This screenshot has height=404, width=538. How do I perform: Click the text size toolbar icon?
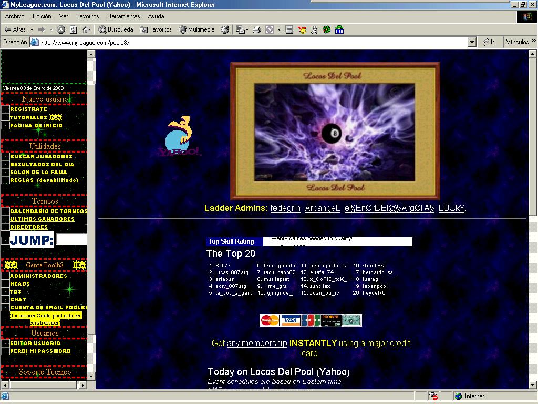click(270, 29)
